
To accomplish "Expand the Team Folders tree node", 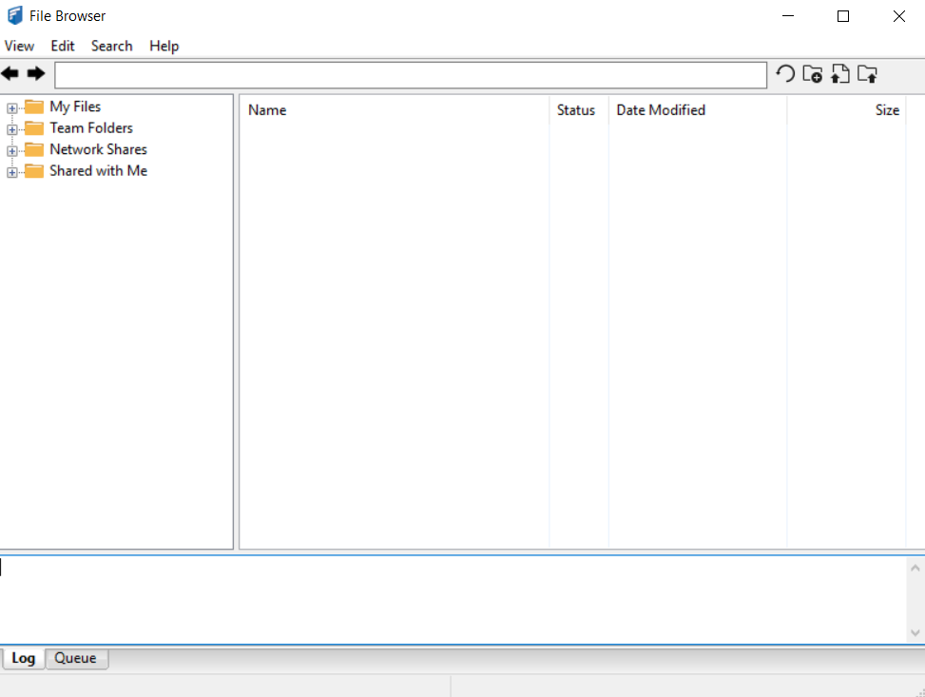I will tap(11, 128).
